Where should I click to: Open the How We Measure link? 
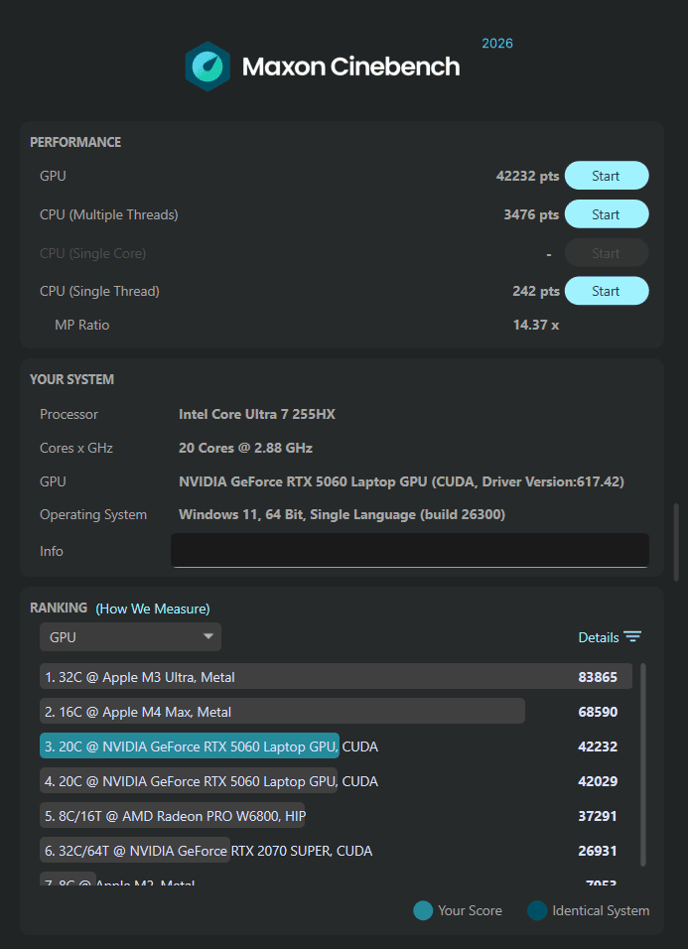[153, 609]
